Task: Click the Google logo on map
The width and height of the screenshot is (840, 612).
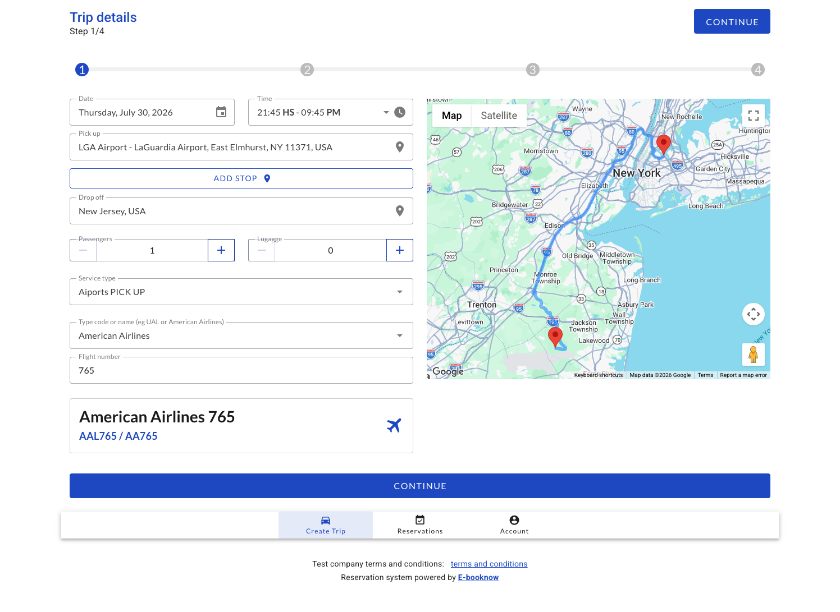Action: click(x=448, y=371)
